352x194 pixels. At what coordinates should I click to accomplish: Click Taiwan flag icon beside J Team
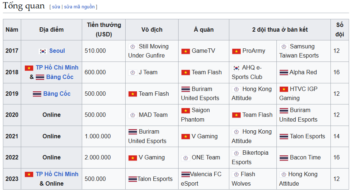[133, 72]
